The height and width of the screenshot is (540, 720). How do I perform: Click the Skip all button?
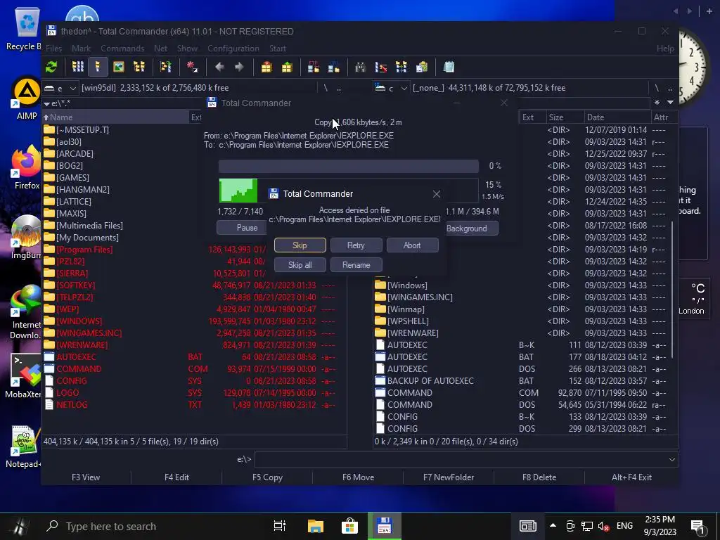(x=300, y=265)
